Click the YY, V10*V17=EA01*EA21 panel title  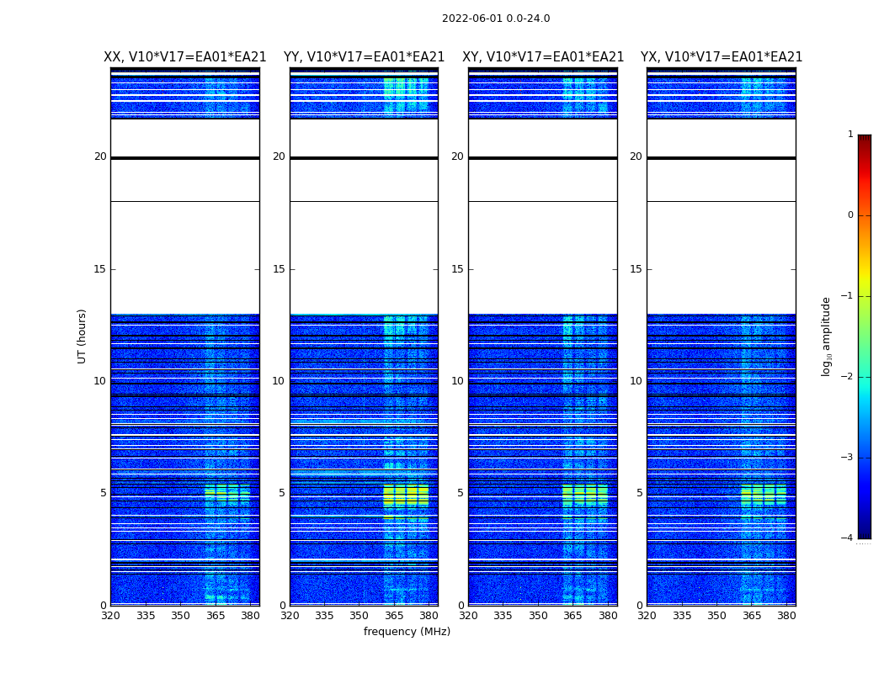(x=365, y=57)
